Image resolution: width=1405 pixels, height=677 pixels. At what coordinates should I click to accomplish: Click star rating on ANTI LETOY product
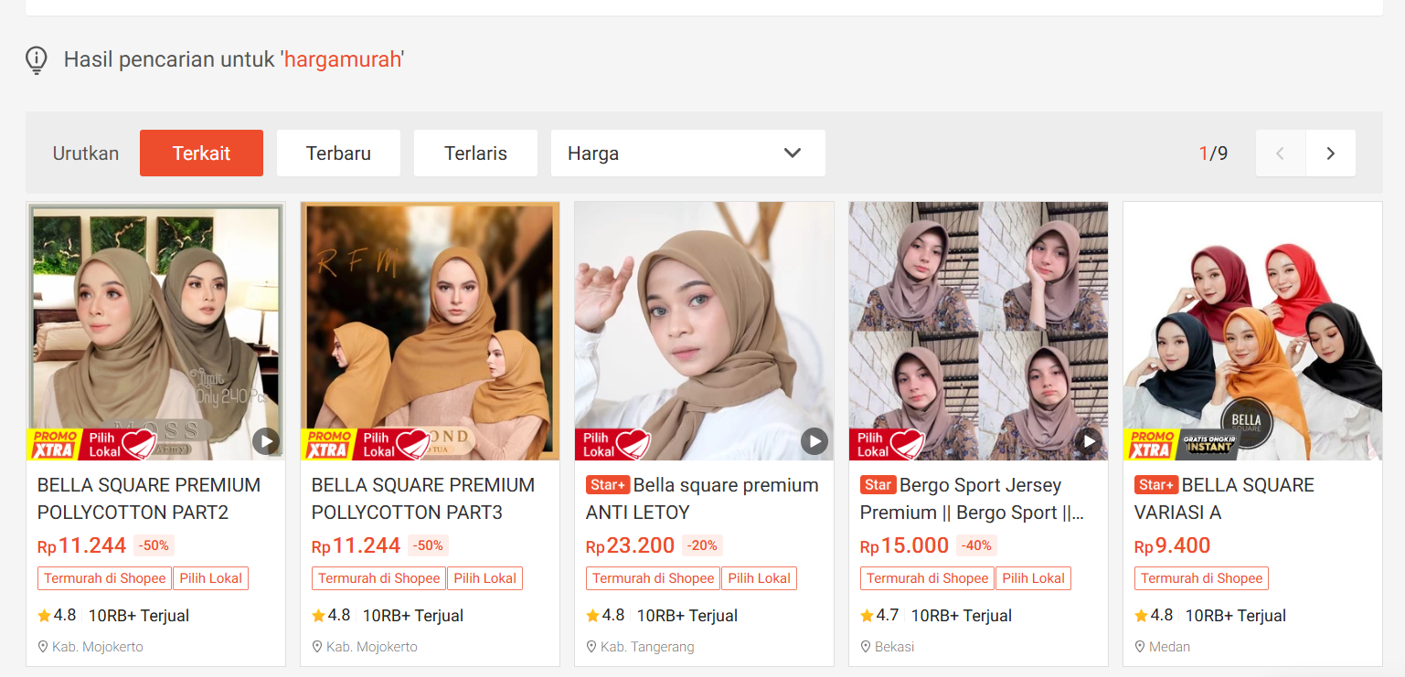pos(605,616)
